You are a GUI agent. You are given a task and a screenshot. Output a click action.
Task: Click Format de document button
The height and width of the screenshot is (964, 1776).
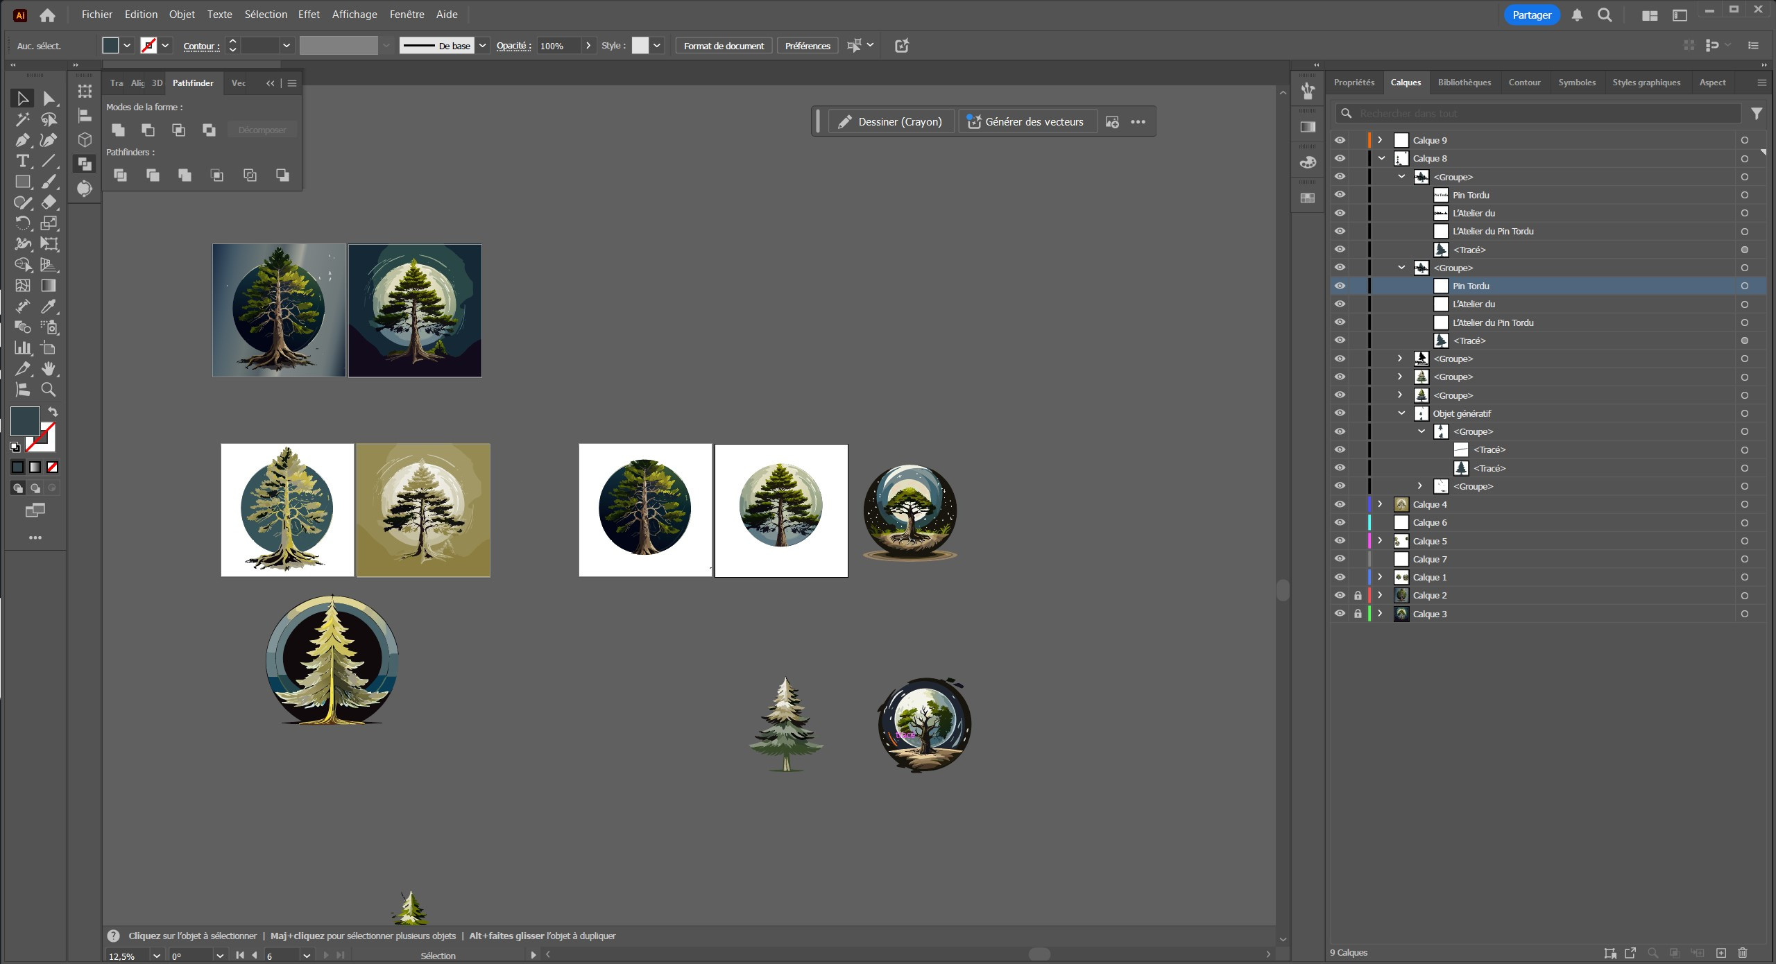[x=724, y=46]
